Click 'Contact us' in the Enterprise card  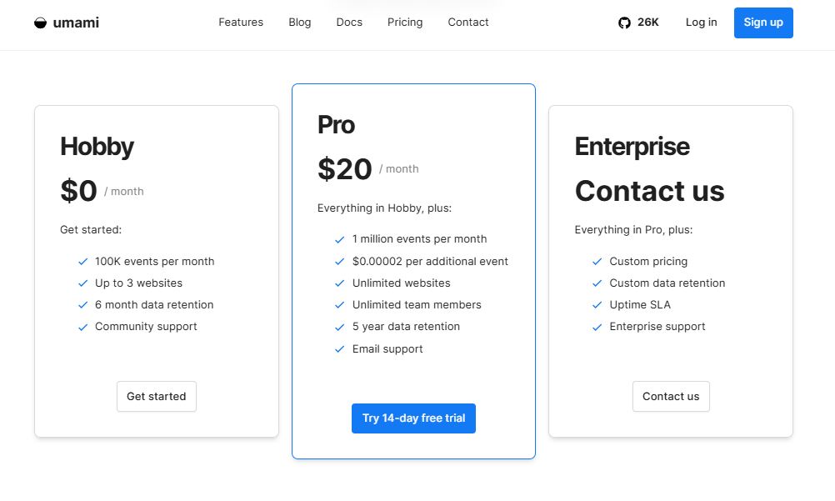point(670,396)
